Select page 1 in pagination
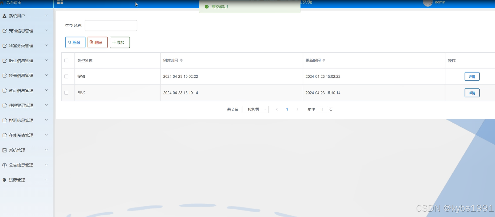The width and height of the screenshot is (495, 217). [x=287, y=109]
